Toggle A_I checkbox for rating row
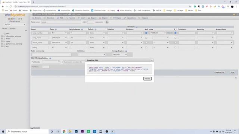Image resolution: width=239 pixels, height=134 pixels. (176, 48)
